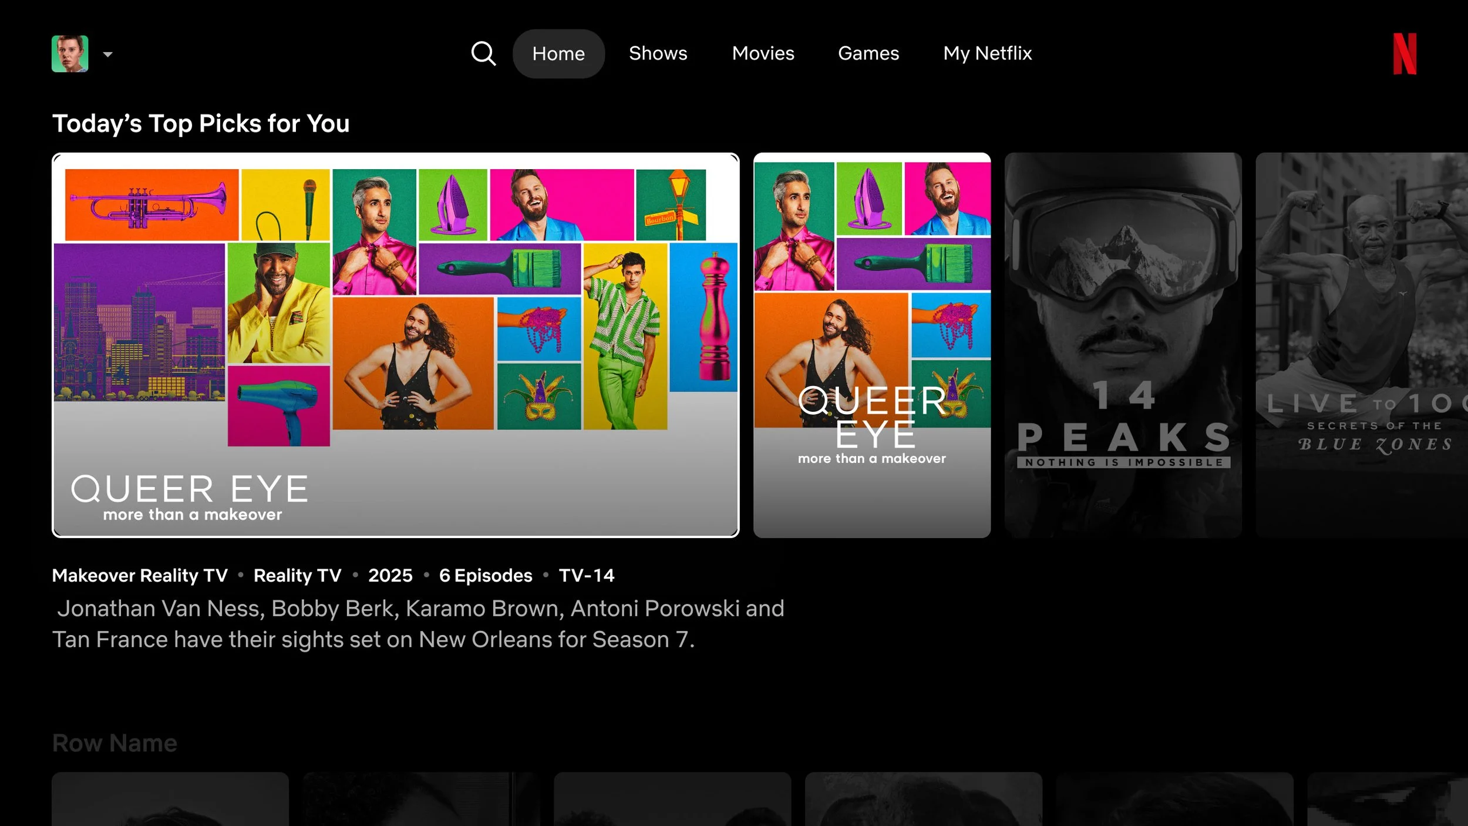This screenshot has height=826, width=1468.
Task: Click the Reality TV genre tag
Action: pyautogui.click(x=297, y=575)
